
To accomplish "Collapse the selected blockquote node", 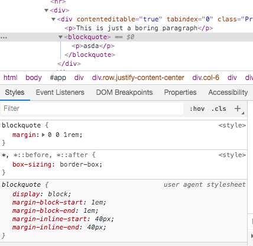I will click(60, 37).
